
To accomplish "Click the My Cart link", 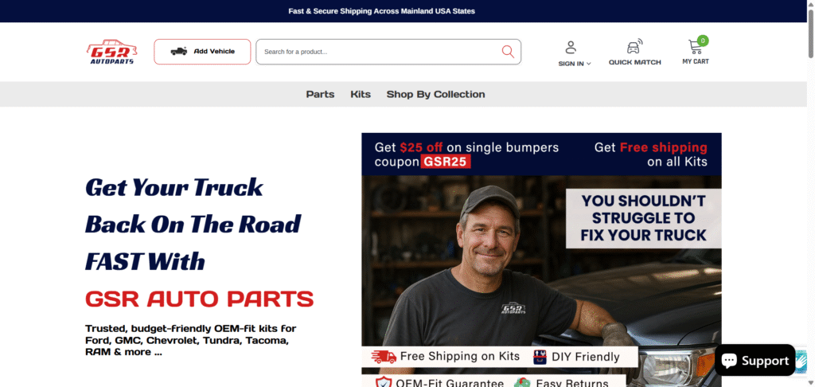I will 696,61.
